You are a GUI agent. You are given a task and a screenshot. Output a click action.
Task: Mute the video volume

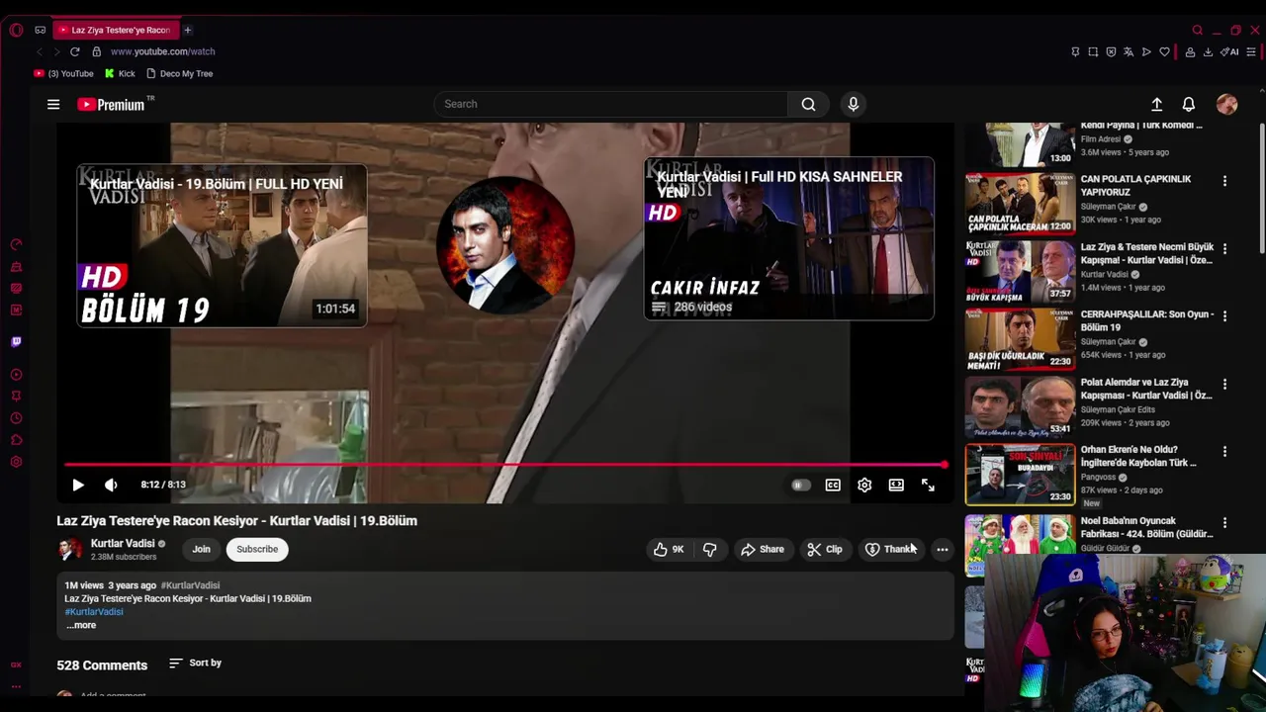pyautogui.click(x=111, y=485)
